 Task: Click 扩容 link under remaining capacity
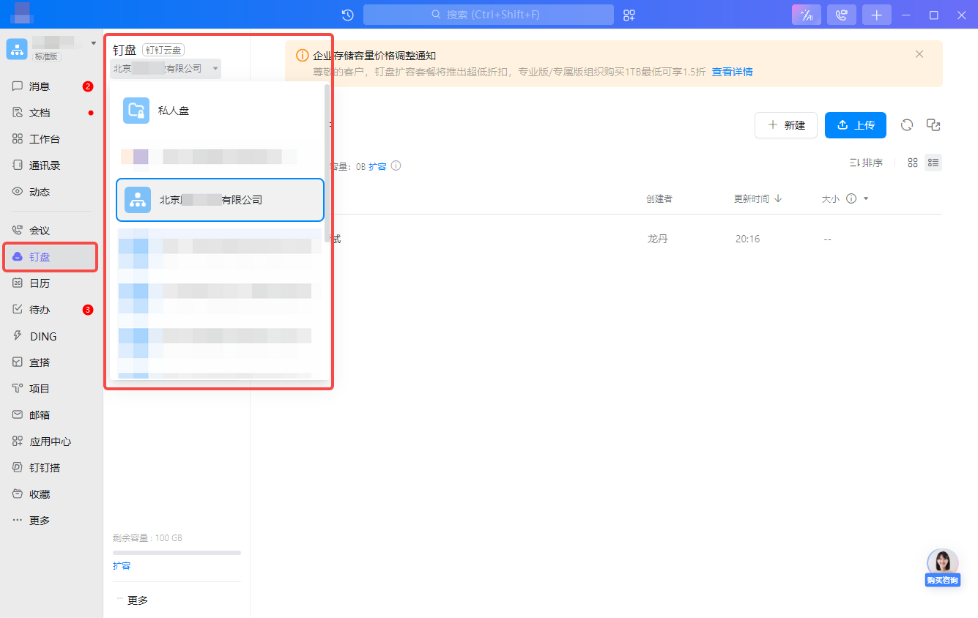coord(122,566)
